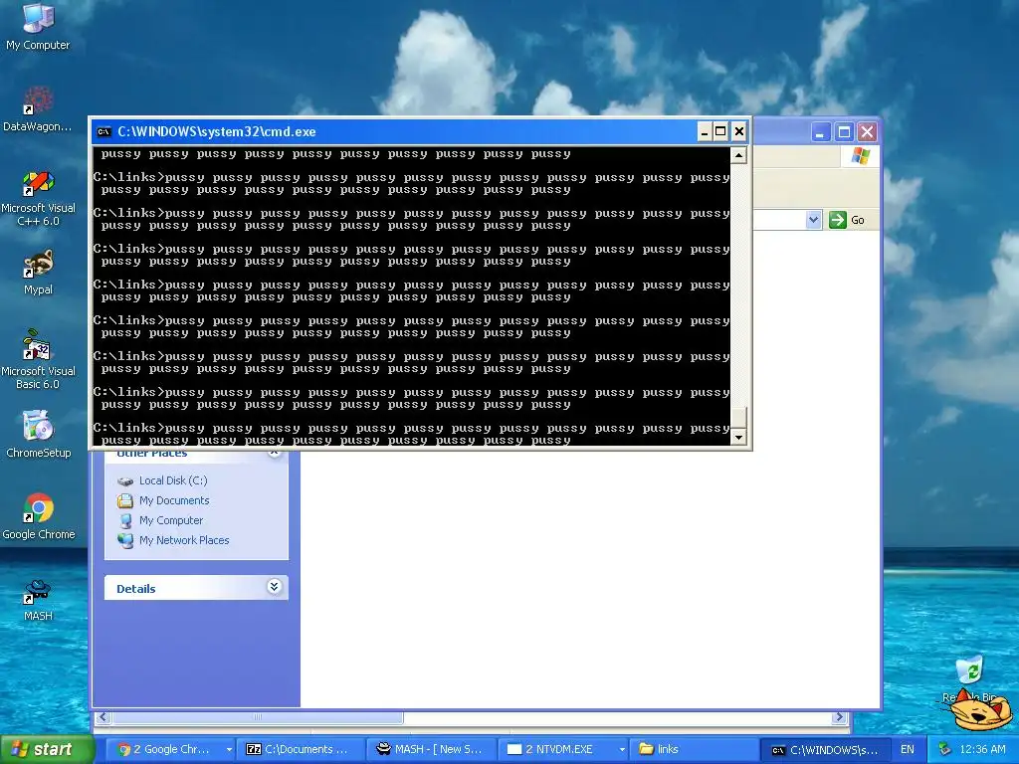The height and width of the screenshot is (764, 1019).
Task: Click the network tray icon
Action: [x=944, y=749]
